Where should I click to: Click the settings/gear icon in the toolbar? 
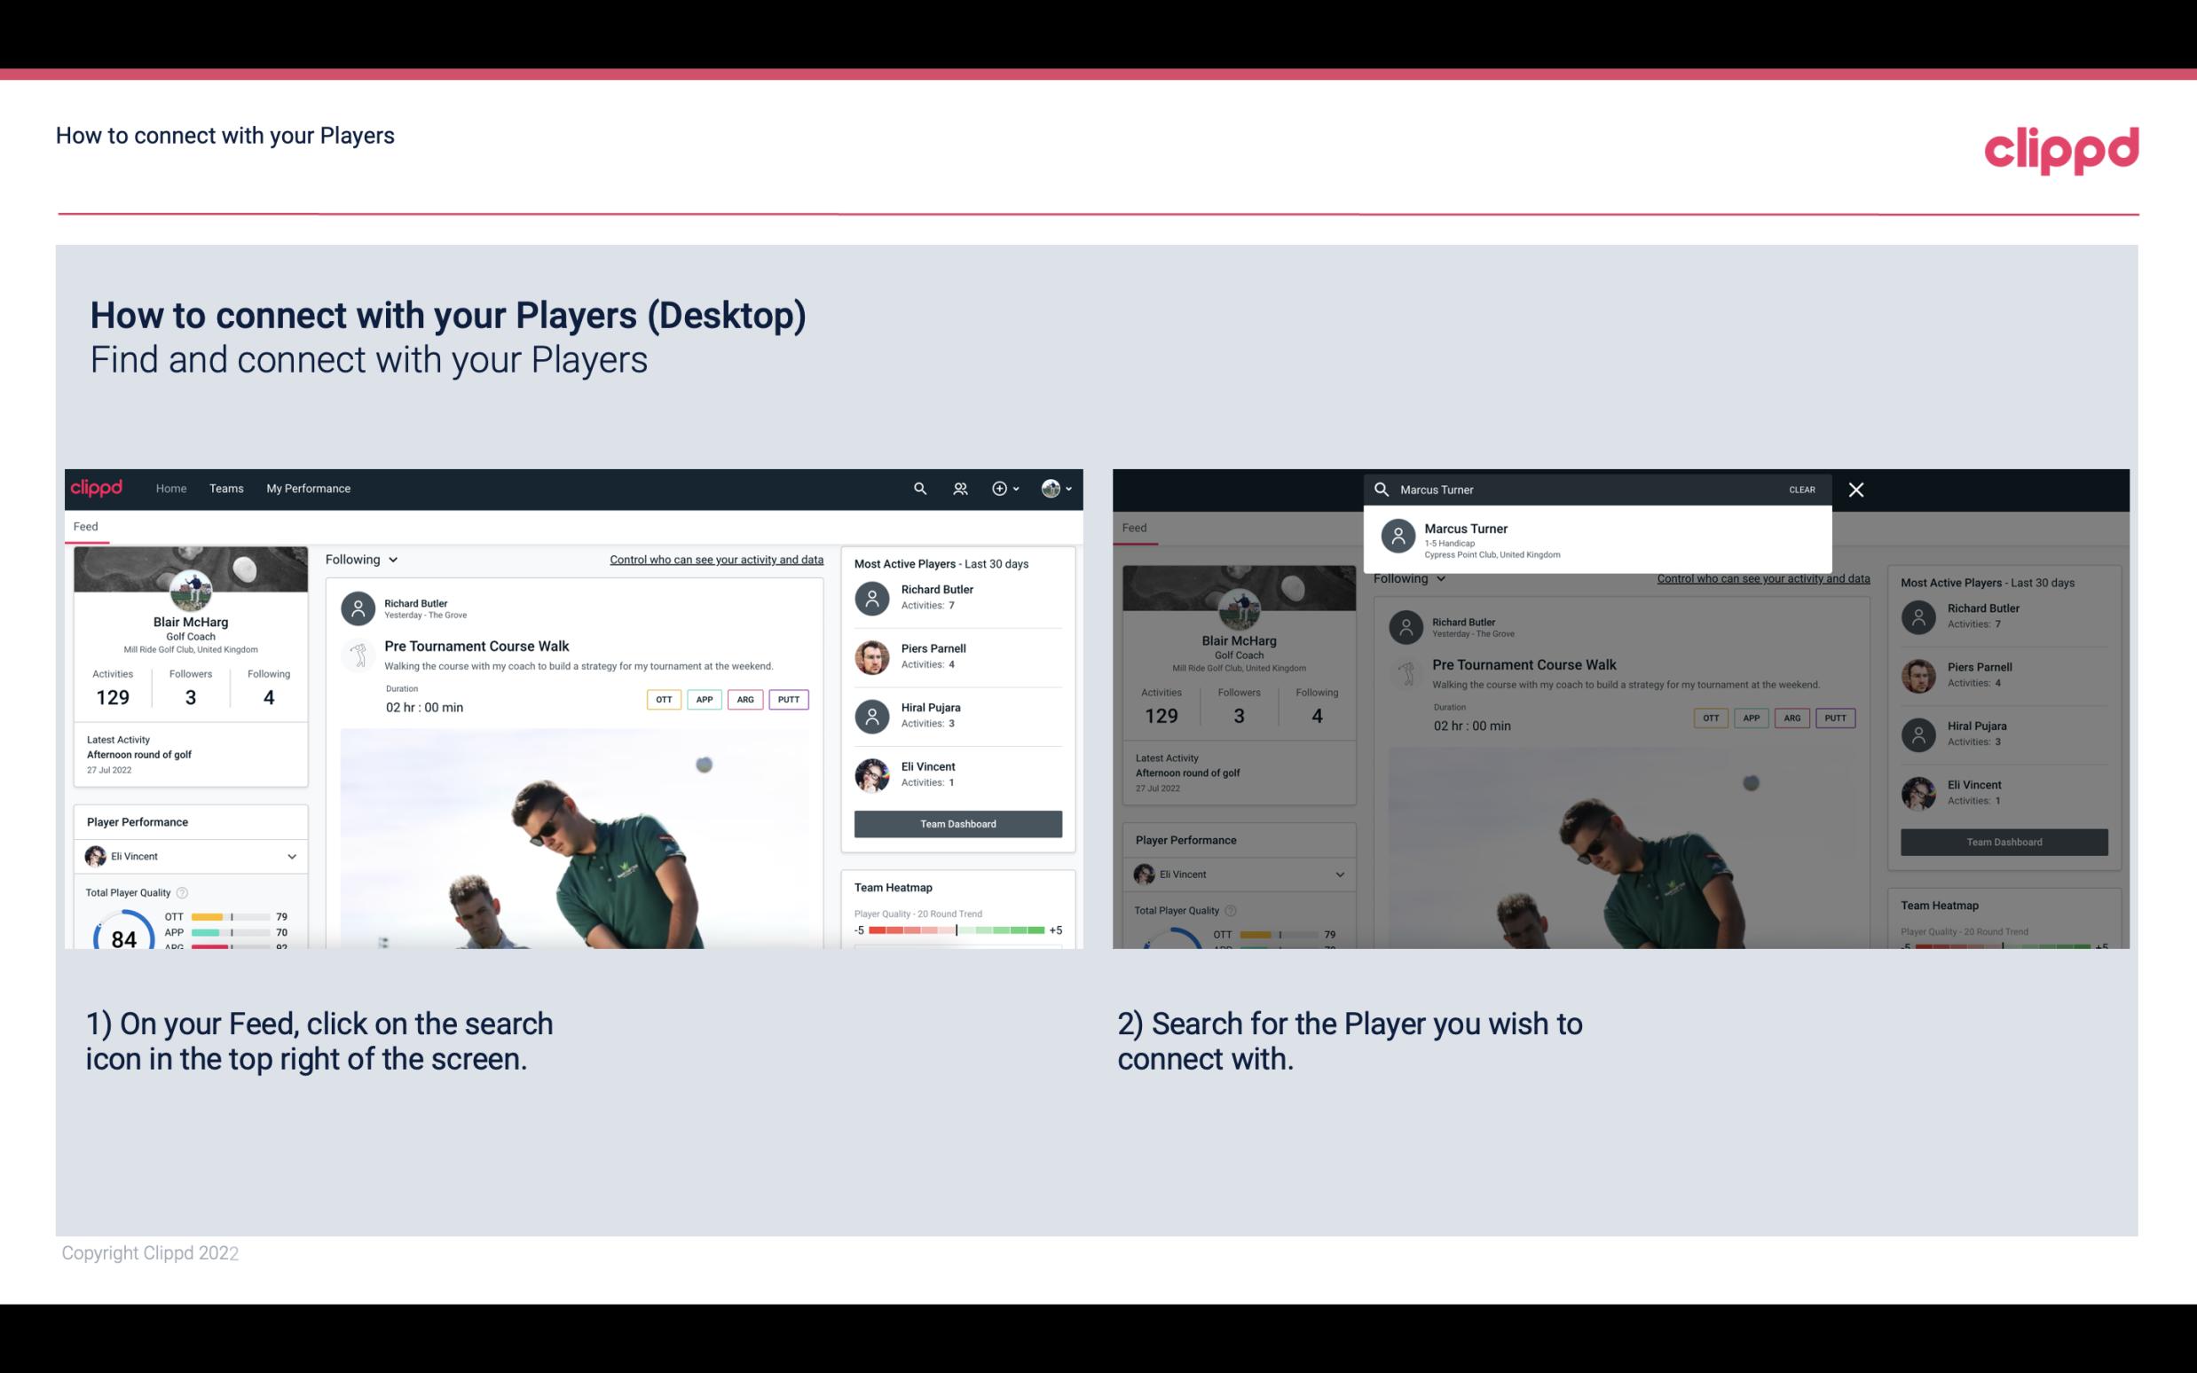(x=1000, y=489)
